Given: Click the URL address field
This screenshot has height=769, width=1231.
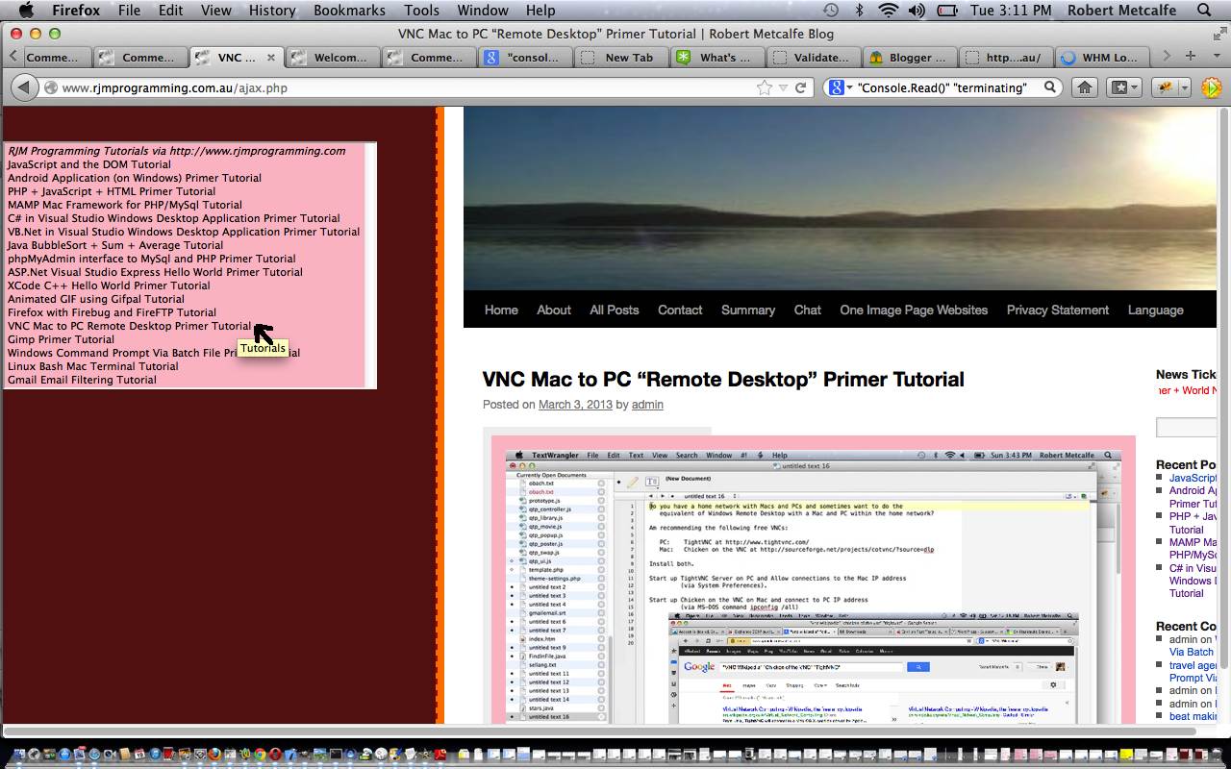Looking at the screenshot, I should 404,87.
